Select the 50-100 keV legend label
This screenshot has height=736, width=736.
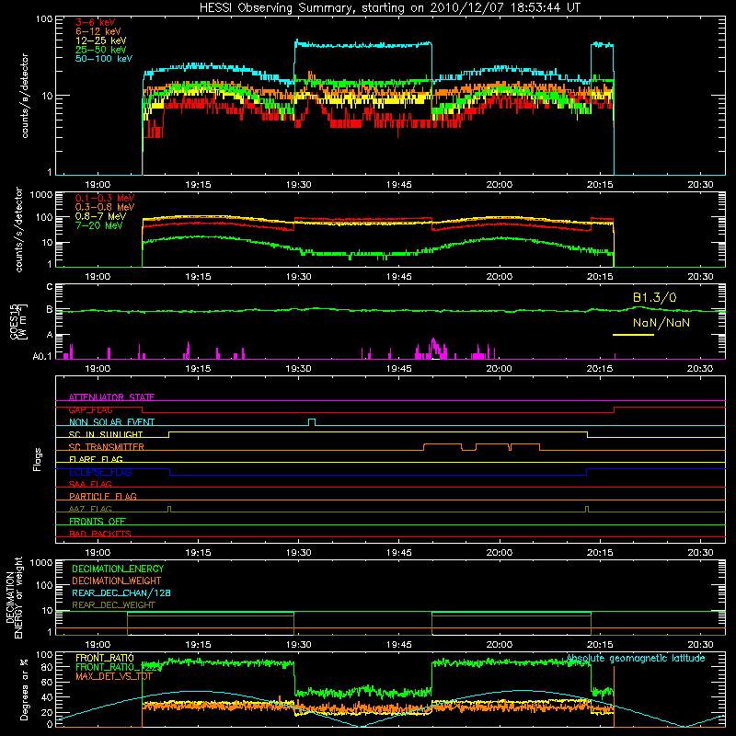[x=103, y=59]
